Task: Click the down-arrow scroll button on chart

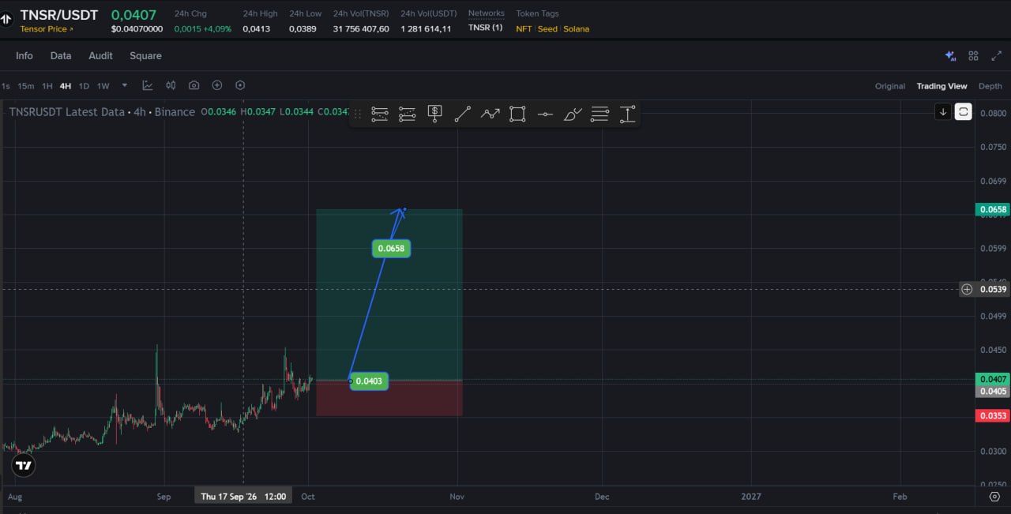Action: [942, 112]
